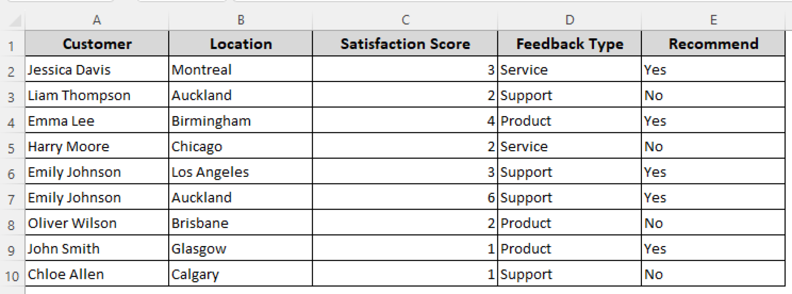Click Emma Lee's satisfaction score cell
Viewport: 792px width, 294px height.
pos(405,121)
